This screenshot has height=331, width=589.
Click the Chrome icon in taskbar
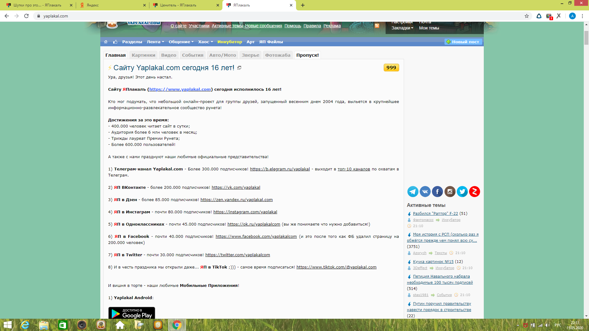click(x=177, y=325)
